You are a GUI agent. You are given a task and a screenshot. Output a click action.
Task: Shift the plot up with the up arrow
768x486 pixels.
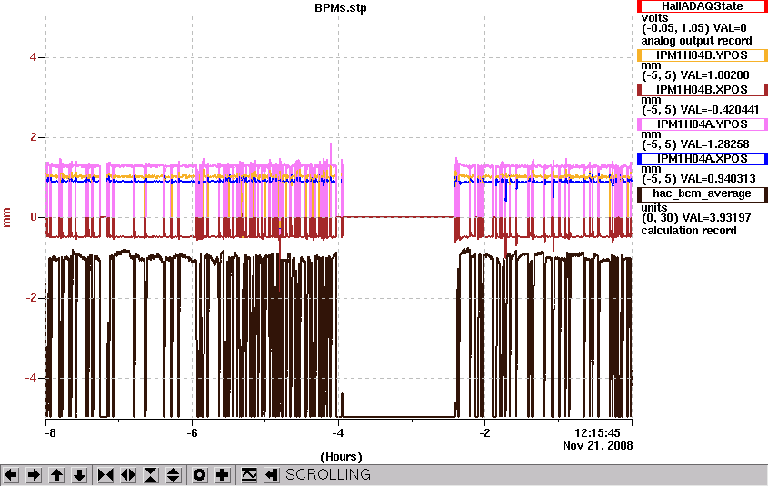[x=56, y=475]
